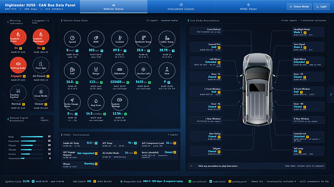Click the Fuel dial
334x187 pixels.
tap(72, 70)
